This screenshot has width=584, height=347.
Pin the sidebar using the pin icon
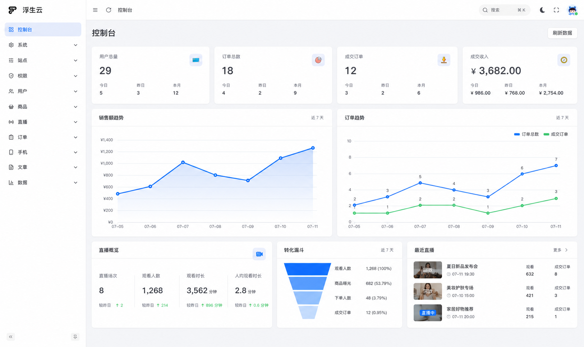pyautogui.click(x=75, y=337)
